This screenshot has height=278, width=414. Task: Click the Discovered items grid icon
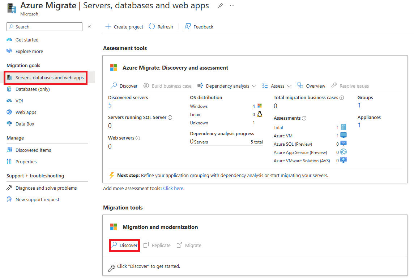click(9, 150)
